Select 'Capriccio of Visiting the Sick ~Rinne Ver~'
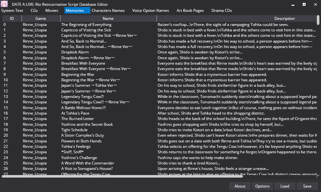The height and width of the screenshot is (192, 321). (99, 36)
